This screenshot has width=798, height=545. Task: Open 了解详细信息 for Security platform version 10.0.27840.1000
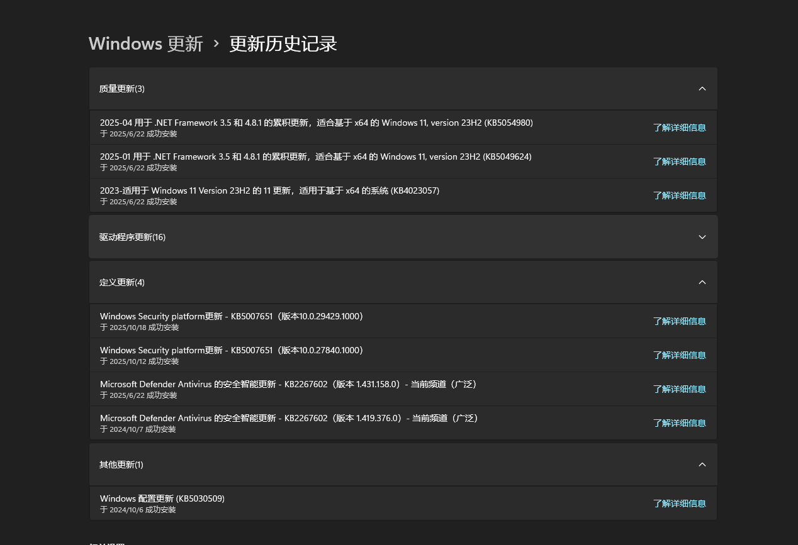click(679, 355)
